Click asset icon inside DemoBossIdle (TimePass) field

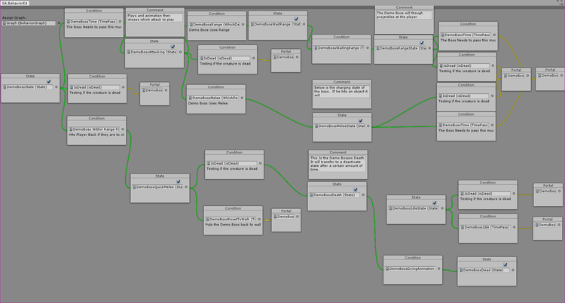(463, 227)
